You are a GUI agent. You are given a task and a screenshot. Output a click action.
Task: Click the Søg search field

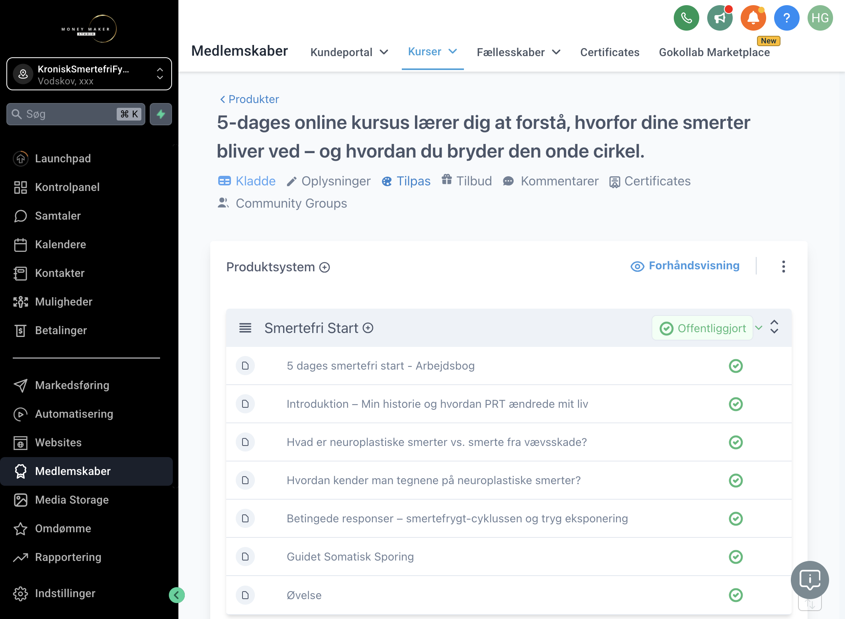pos(76,114)
